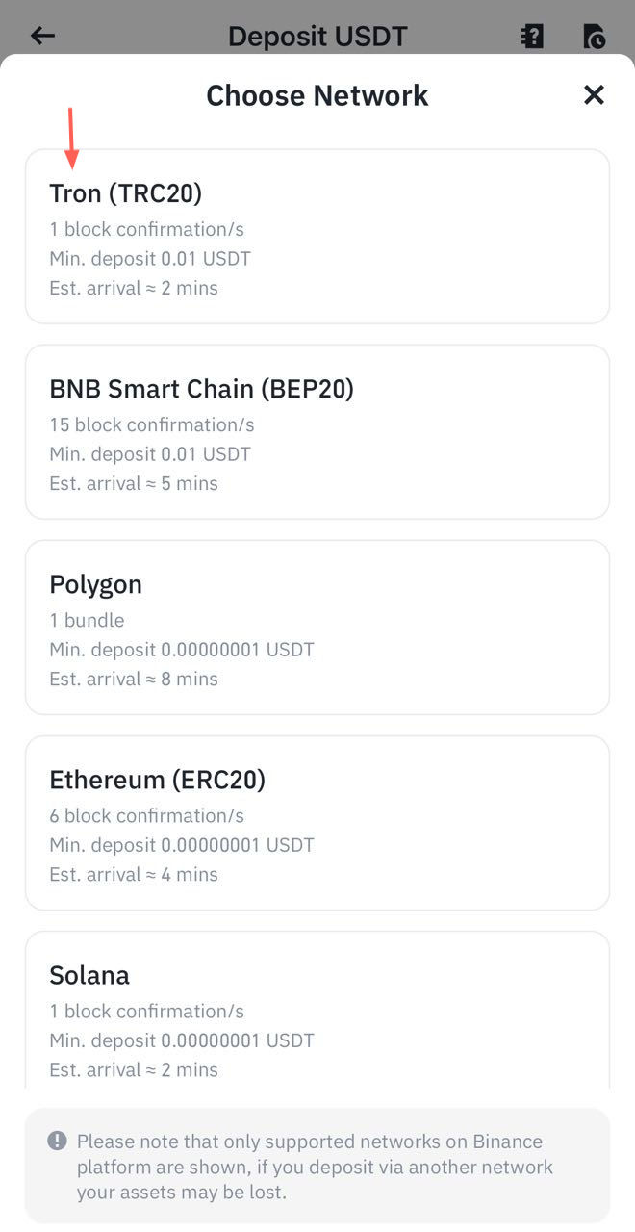Click the Choose Network heading
635x1232 pixels.
317,95
